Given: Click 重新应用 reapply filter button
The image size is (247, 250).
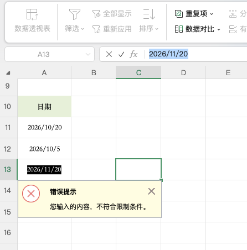Looking at the screenshot, I should pos(112,29).
